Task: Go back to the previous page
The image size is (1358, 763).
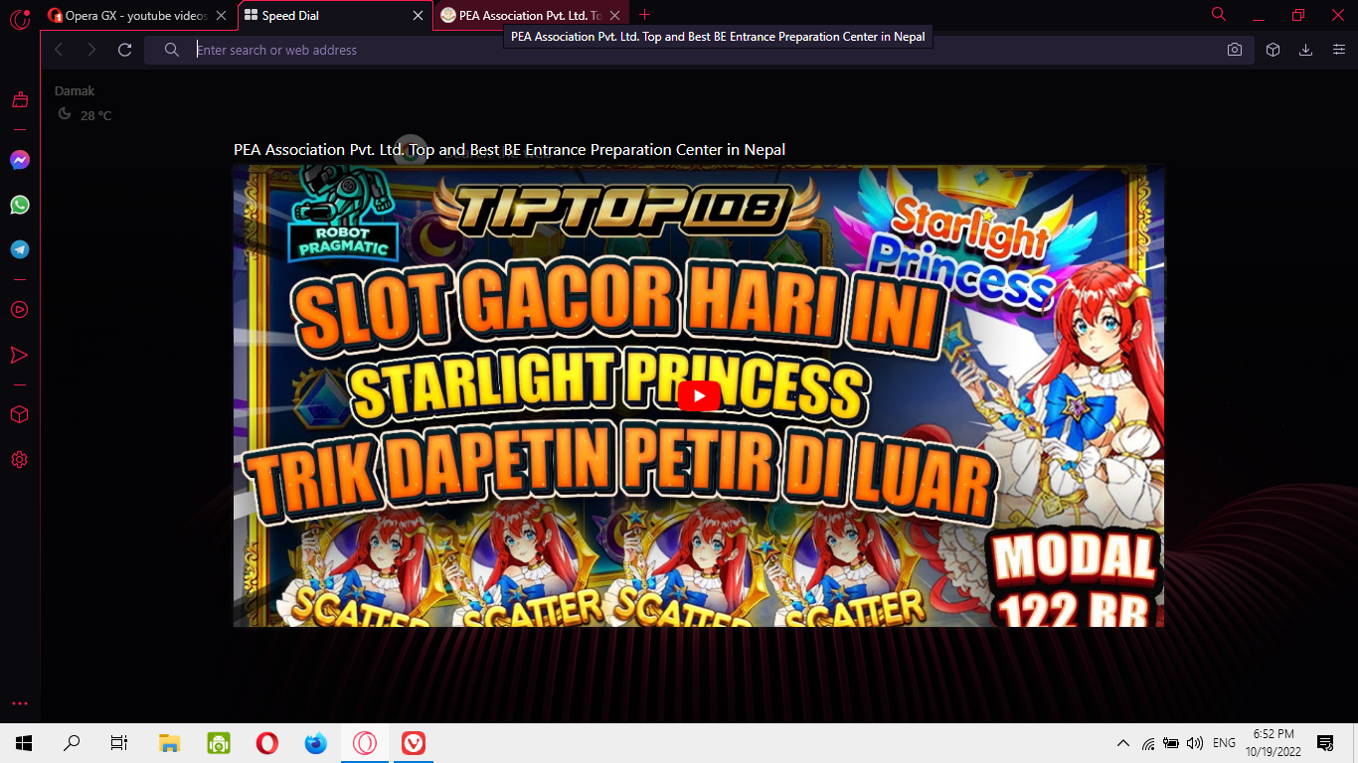Action: pyautogui.click(x=59, y=50)
